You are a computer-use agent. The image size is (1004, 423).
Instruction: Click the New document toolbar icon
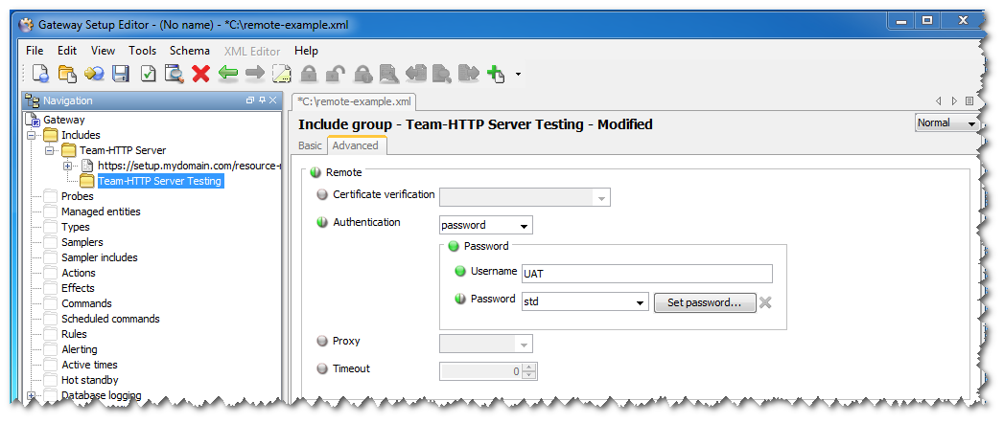(40, 73)
